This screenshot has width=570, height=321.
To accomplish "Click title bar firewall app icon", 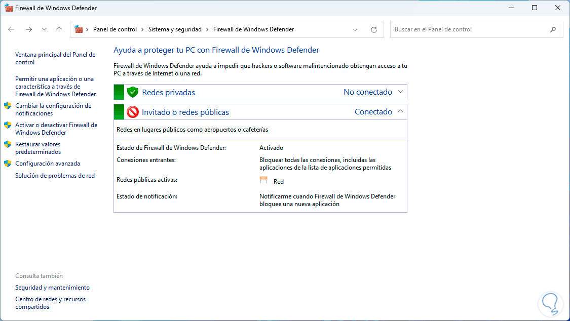I will coord(9,8).
